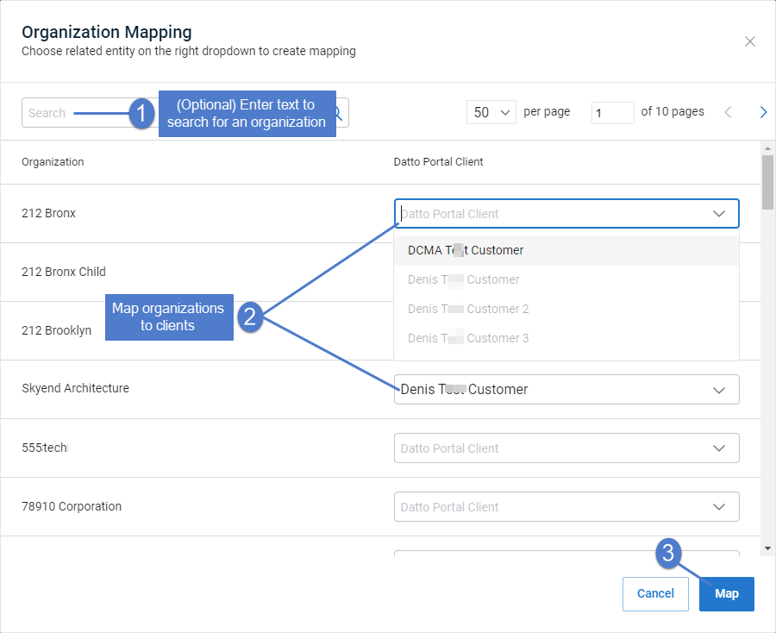The width and height of the screenshot is (776, 633).
Task: Click chevron of 555tech dropdown
Action: (718, 448)
